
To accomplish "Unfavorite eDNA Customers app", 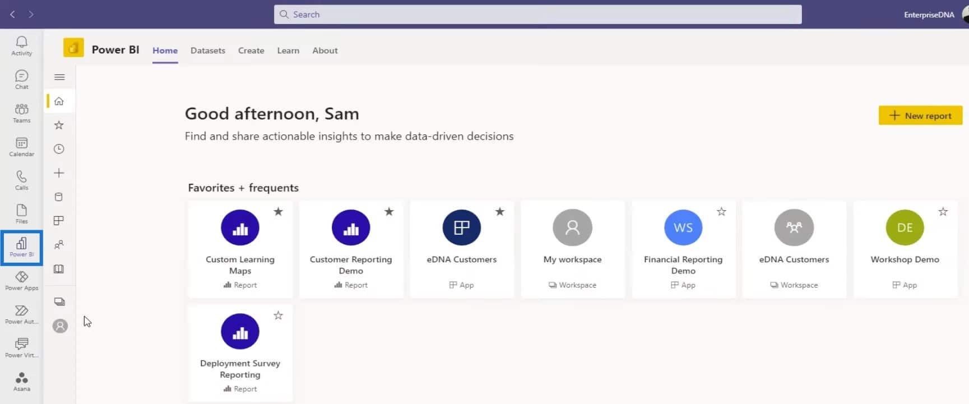I will (x=500, y=211).
